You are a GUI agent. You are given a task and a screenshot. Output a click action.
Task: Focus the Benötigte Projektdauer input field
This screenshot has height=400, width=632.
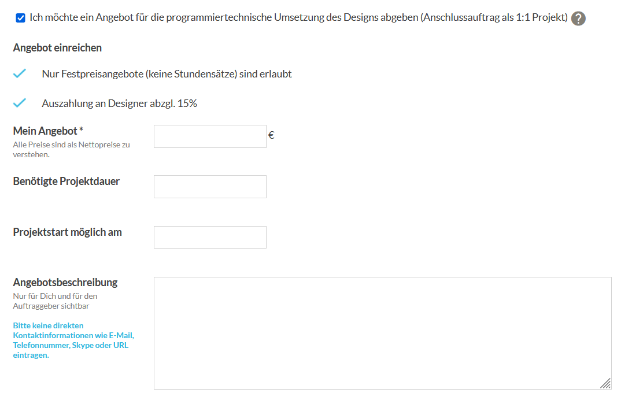[x=210, y=187]
